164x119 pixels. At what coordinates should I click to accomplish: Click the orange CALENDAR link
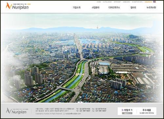pos(148,2)
